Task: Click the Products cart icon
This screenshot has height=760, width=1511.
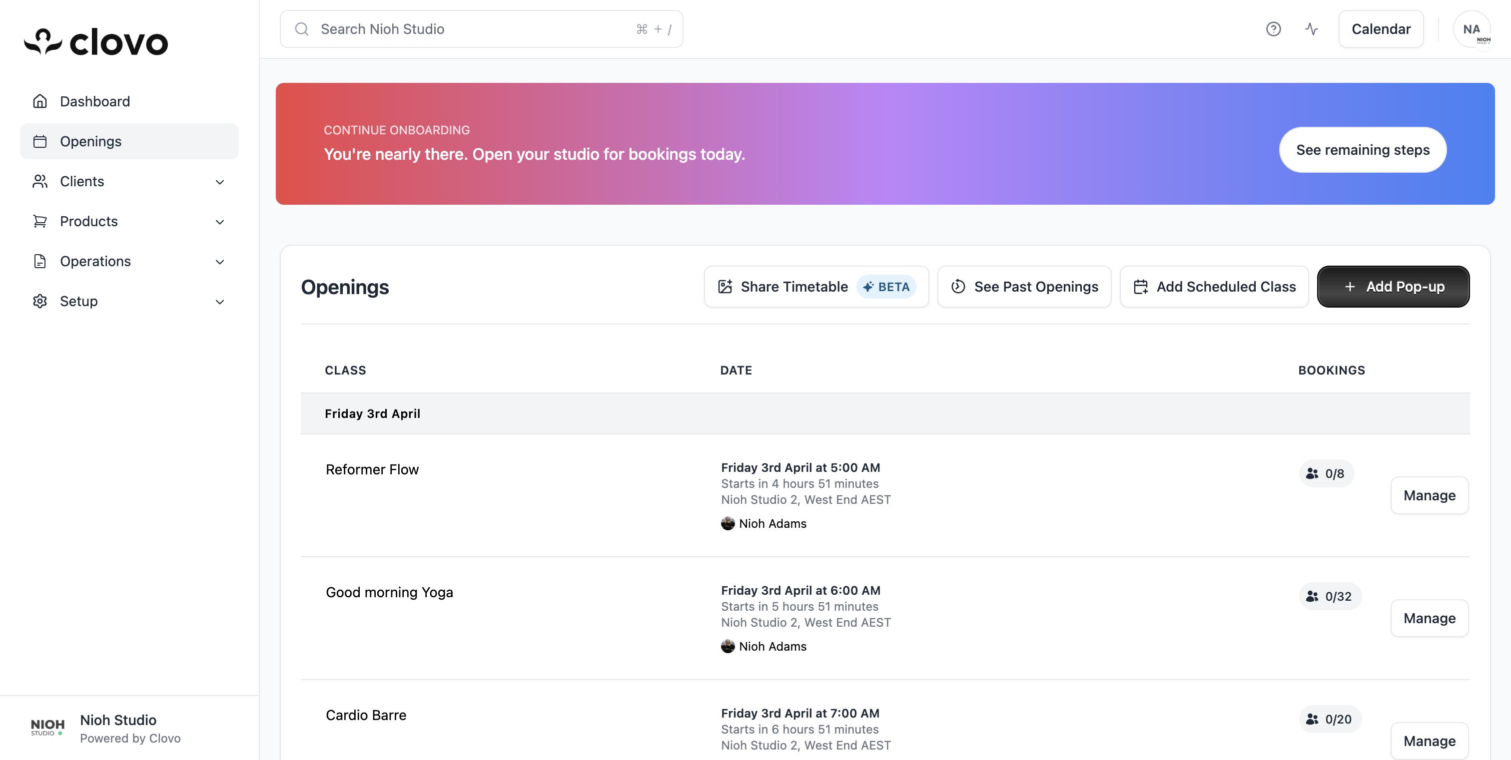Action: point(40,221)
